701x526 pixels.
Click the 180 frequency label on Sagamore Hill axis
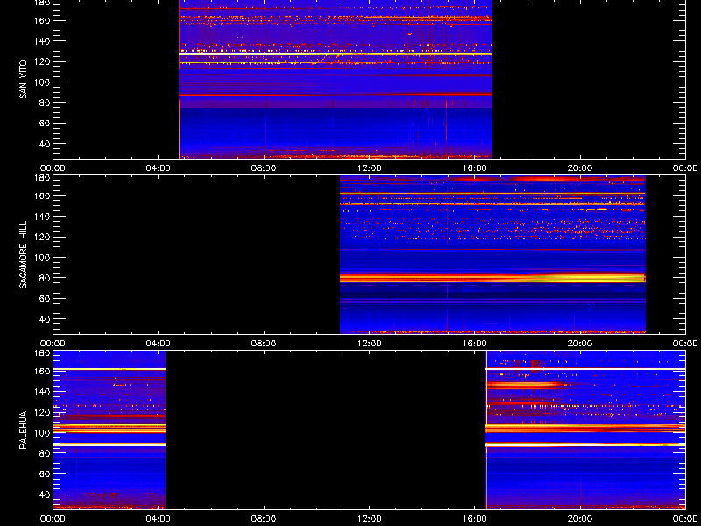point(42,178)
